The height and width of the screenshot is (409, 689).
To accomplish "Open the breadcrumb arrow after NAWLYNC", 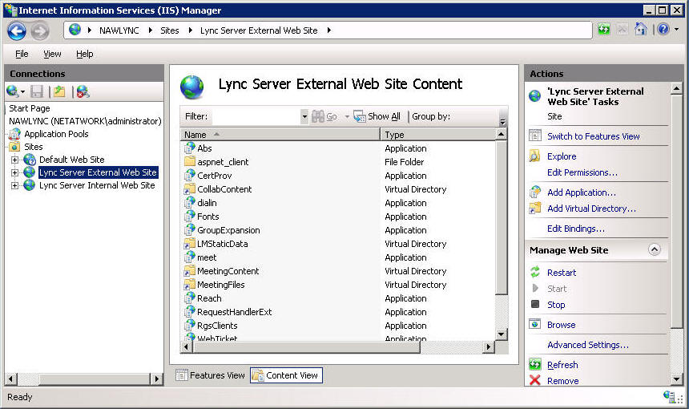I will [151, 30].
